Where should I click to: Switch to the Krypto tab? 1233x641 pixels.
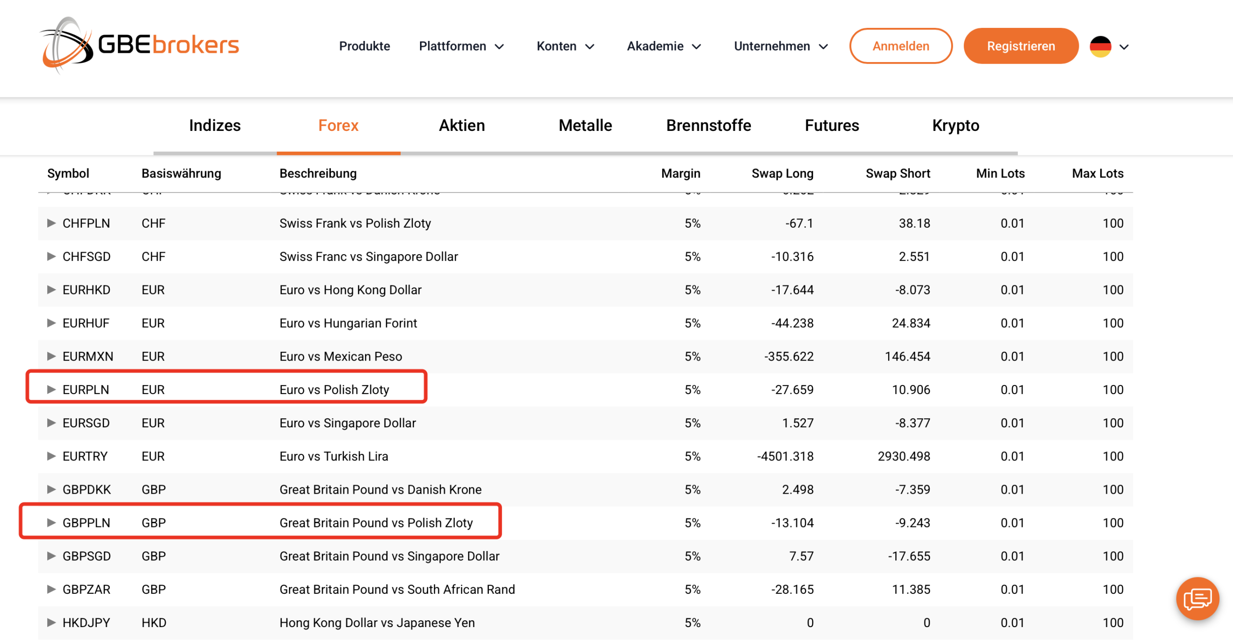pos(956,126)
